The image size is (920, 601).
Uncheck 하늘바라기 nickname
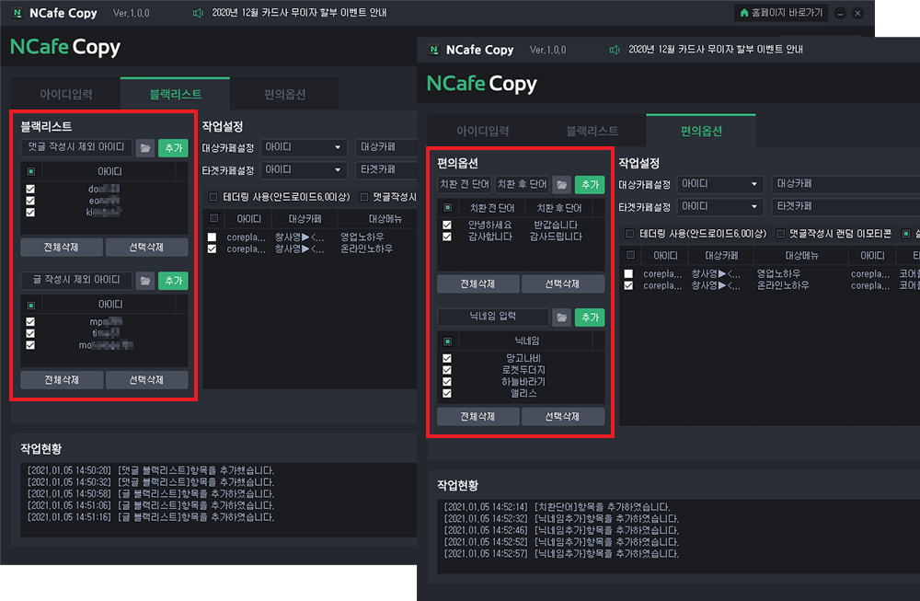click(447, 382)
